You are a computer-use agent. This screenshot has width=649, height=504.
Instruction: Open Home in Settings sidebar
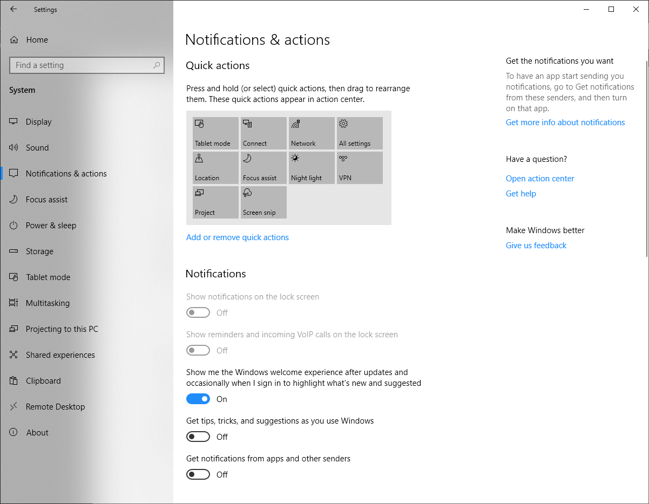[86, 39]
